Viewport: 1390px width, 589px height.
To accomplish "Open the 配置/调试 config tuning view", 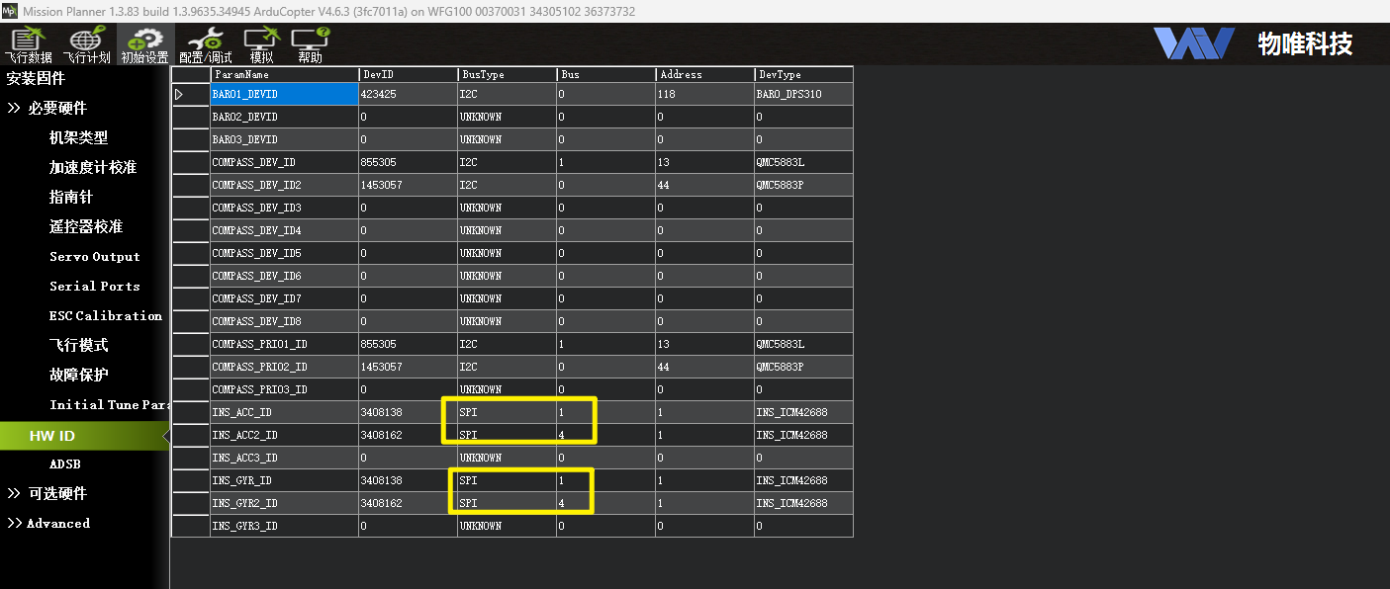I will coord(206,44).
